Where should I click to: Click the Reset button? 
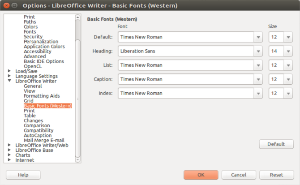(277, 175)
